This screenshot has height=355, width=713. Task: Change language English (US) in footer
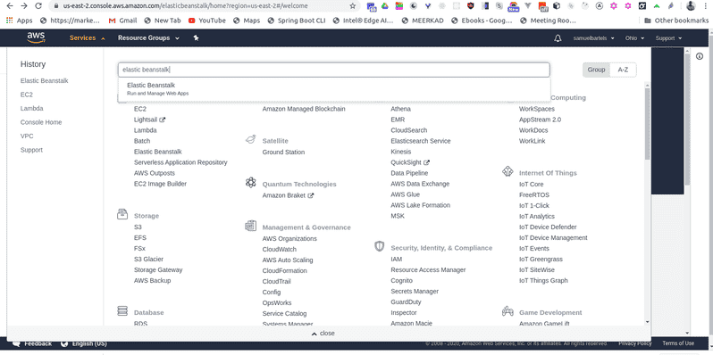(x=84, y=343)
